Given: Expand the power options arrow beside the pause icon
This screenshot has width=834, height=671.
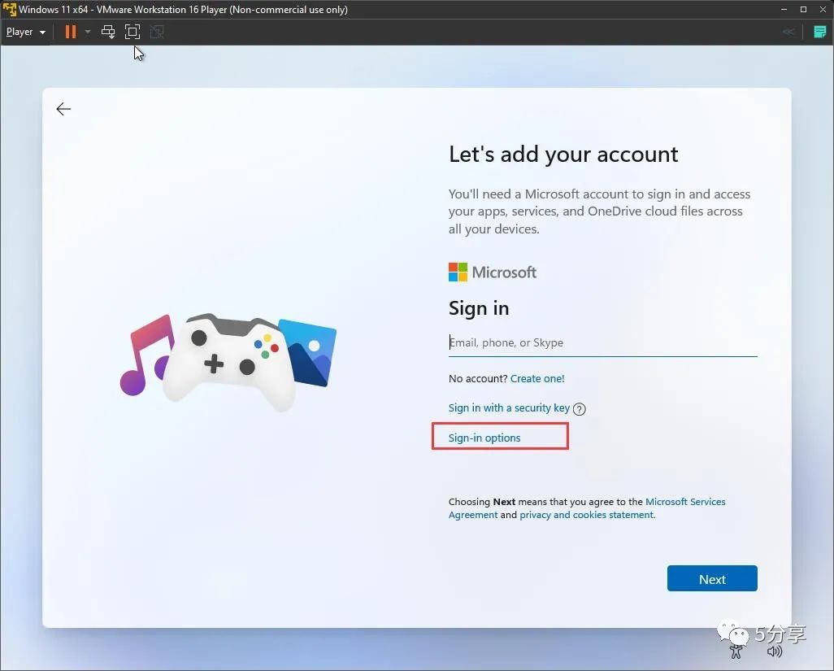Looking at the screenshot, I should (x=88, y=32).
